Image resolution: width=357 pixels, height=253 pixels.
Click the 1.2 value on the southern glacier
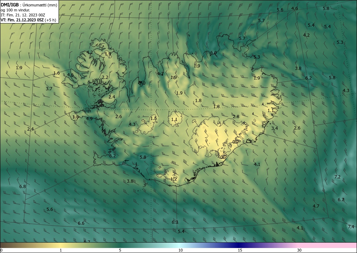[x=174, y=179]
